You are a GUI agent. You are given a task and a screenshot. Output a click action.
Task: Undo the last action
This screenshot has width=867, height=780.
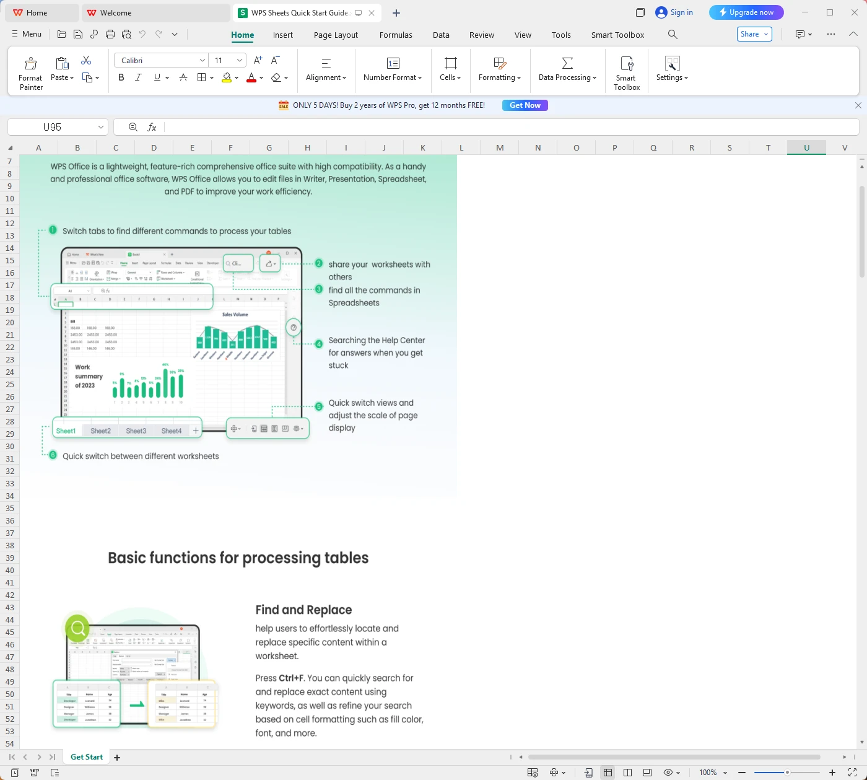click(142, 35)
